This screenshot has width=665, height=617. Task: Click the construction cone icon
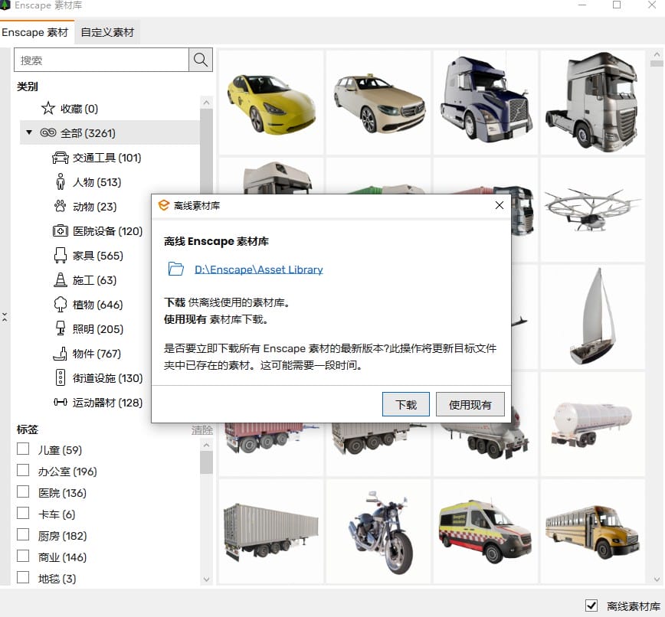tap(61, 280)
